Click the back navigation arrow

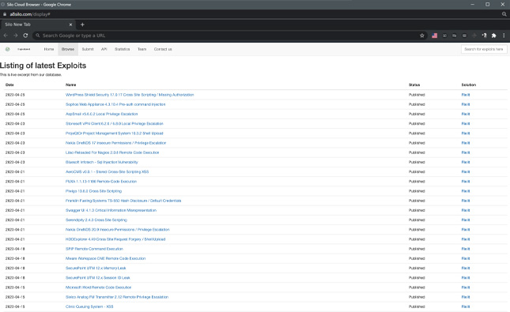[6, 36]
